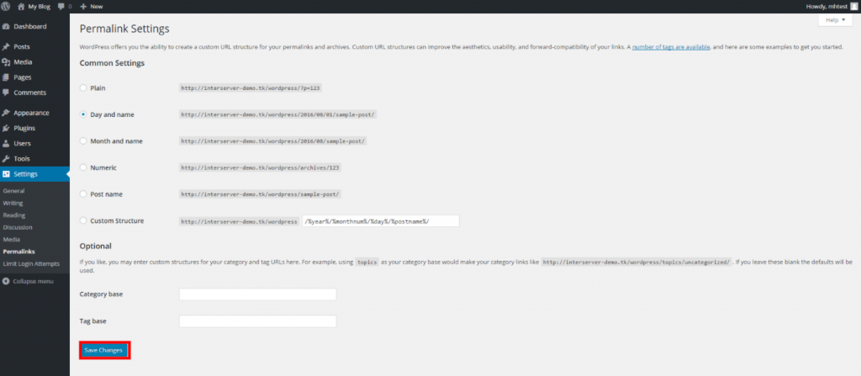Viewport: 861px width, 376px height.
Task: Open Discussion settings submenu
Action: pyautogui.click(x=18, y=227)
